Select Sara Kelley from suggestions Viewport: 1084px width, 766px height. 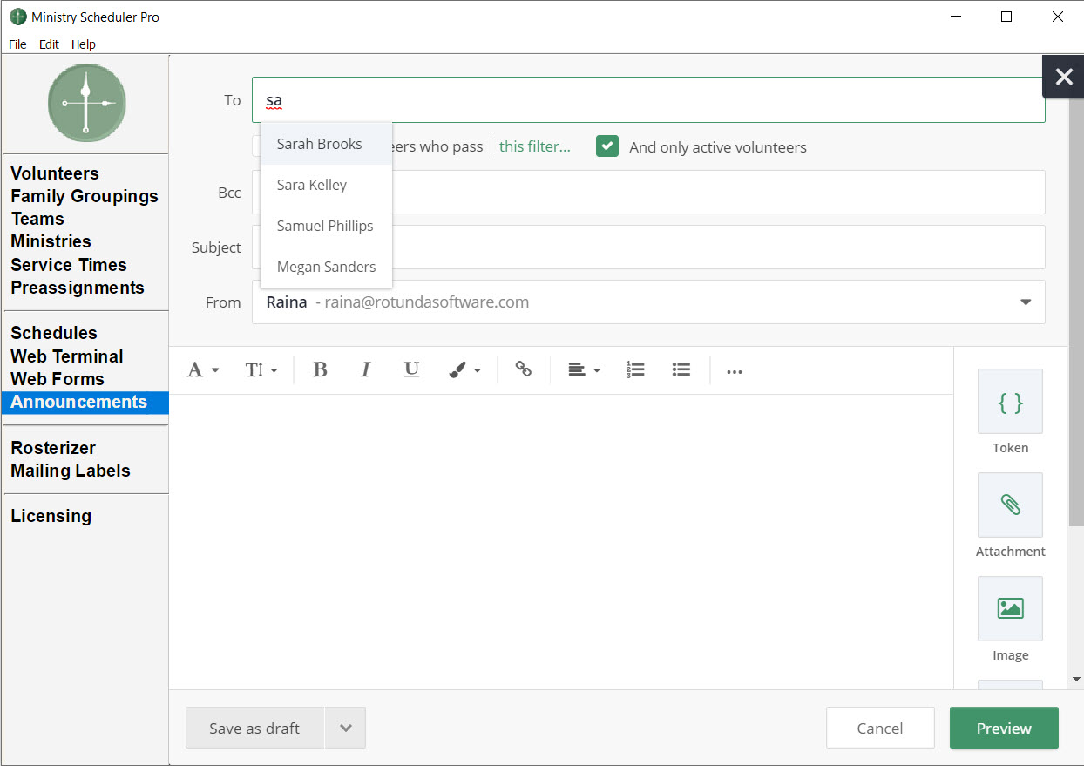coord(312,185)
